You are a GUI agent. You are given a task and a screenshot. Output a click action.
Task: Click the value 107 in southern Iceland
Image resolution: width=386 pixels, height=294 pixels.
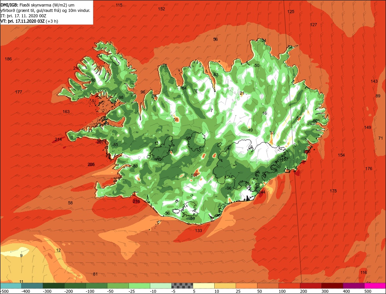tap(194, 175)
